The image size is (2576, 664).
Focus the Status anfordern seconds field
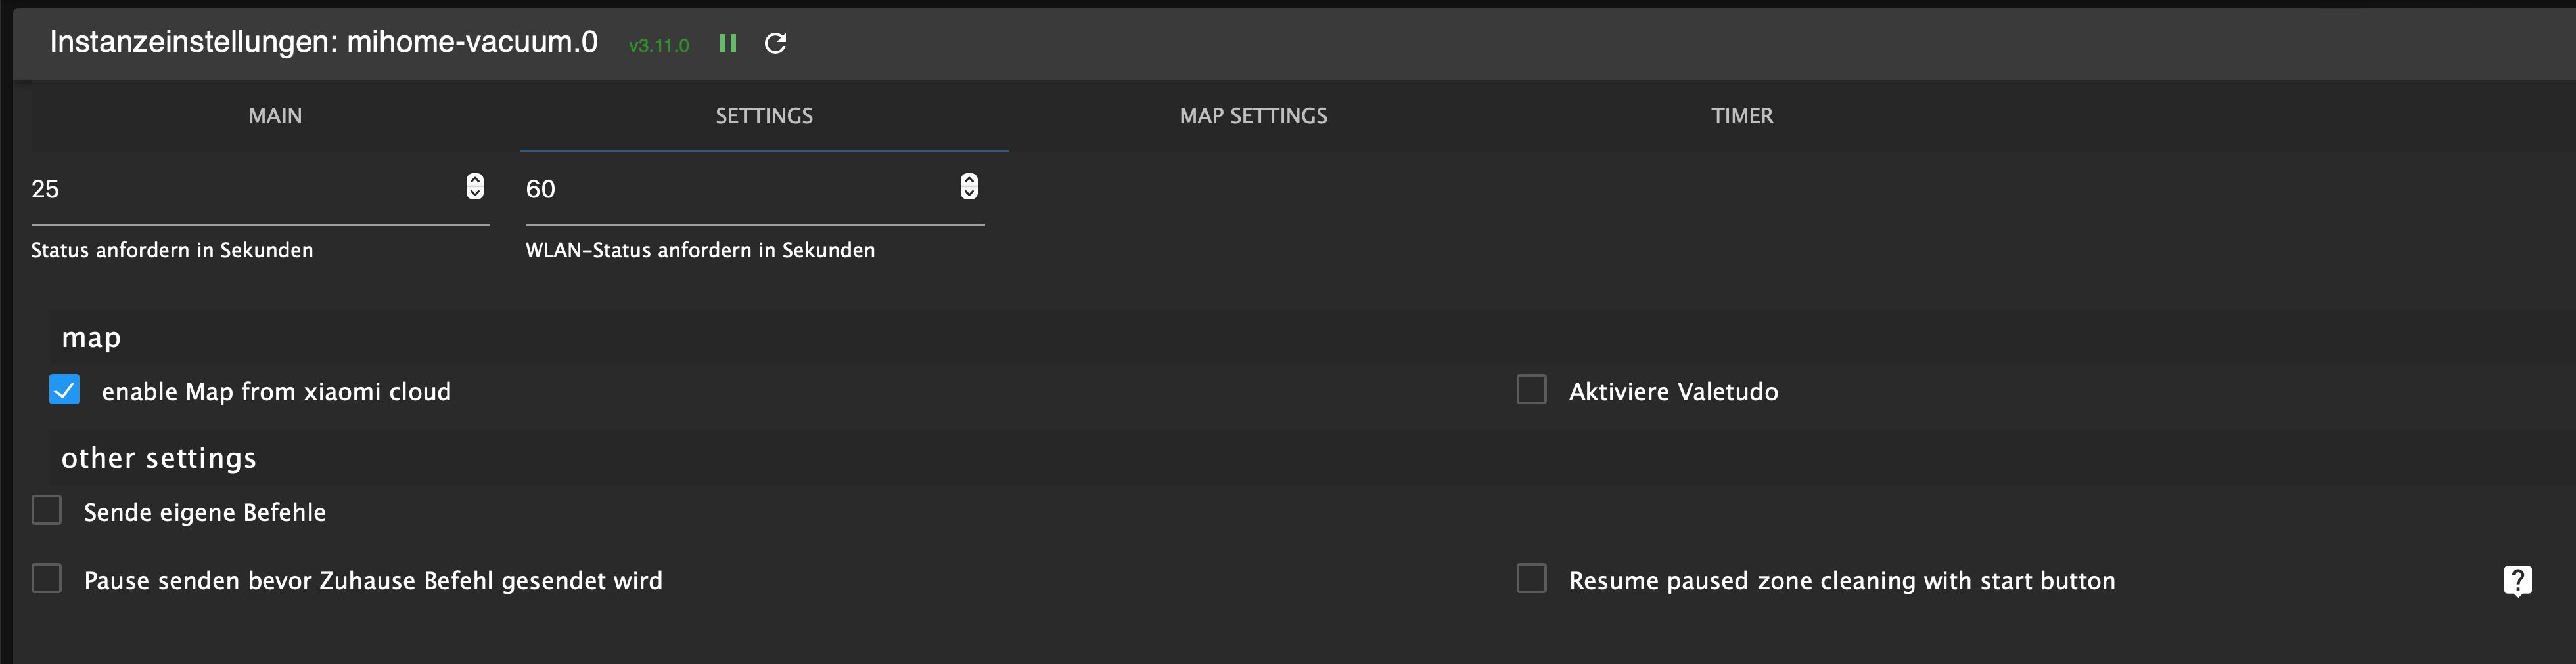pyautogui.click(x=245, y=189)
